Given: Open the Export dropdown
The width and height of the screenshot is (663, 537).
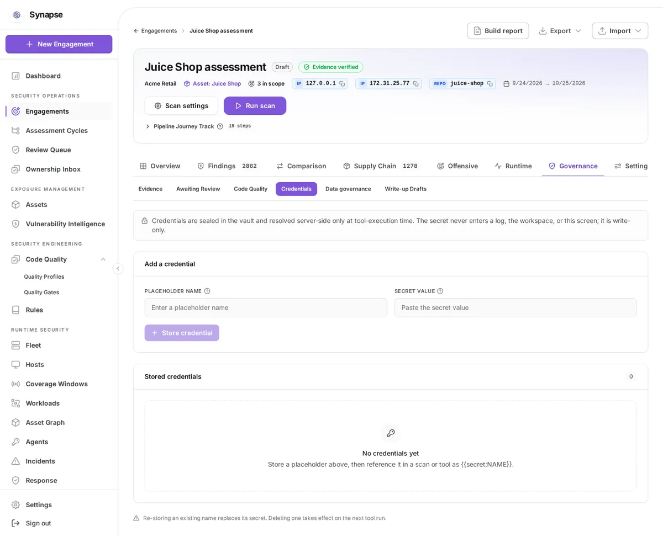Looking at the screenshot, I should (560, 31).
